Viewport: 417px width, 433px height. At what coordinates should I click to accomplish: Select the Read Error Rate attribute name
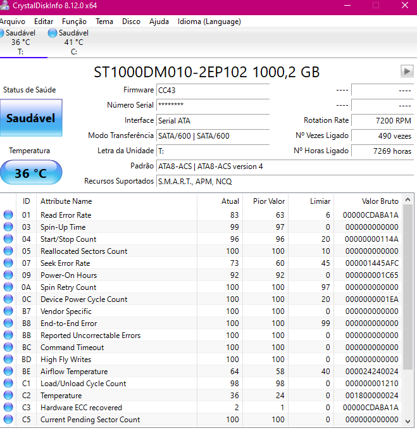66,215
